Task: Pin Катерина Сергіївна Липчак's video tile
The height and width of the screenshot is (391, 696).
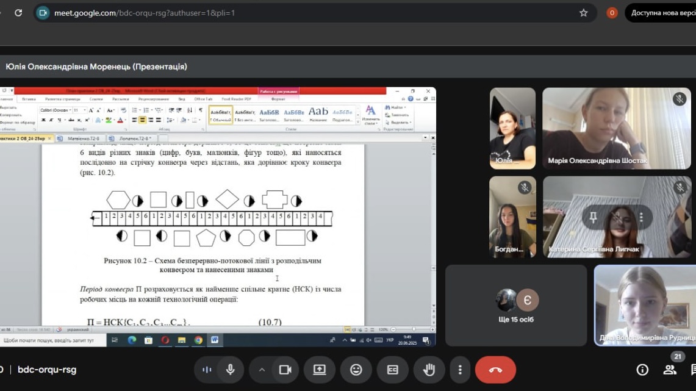Action: point(593,217)
